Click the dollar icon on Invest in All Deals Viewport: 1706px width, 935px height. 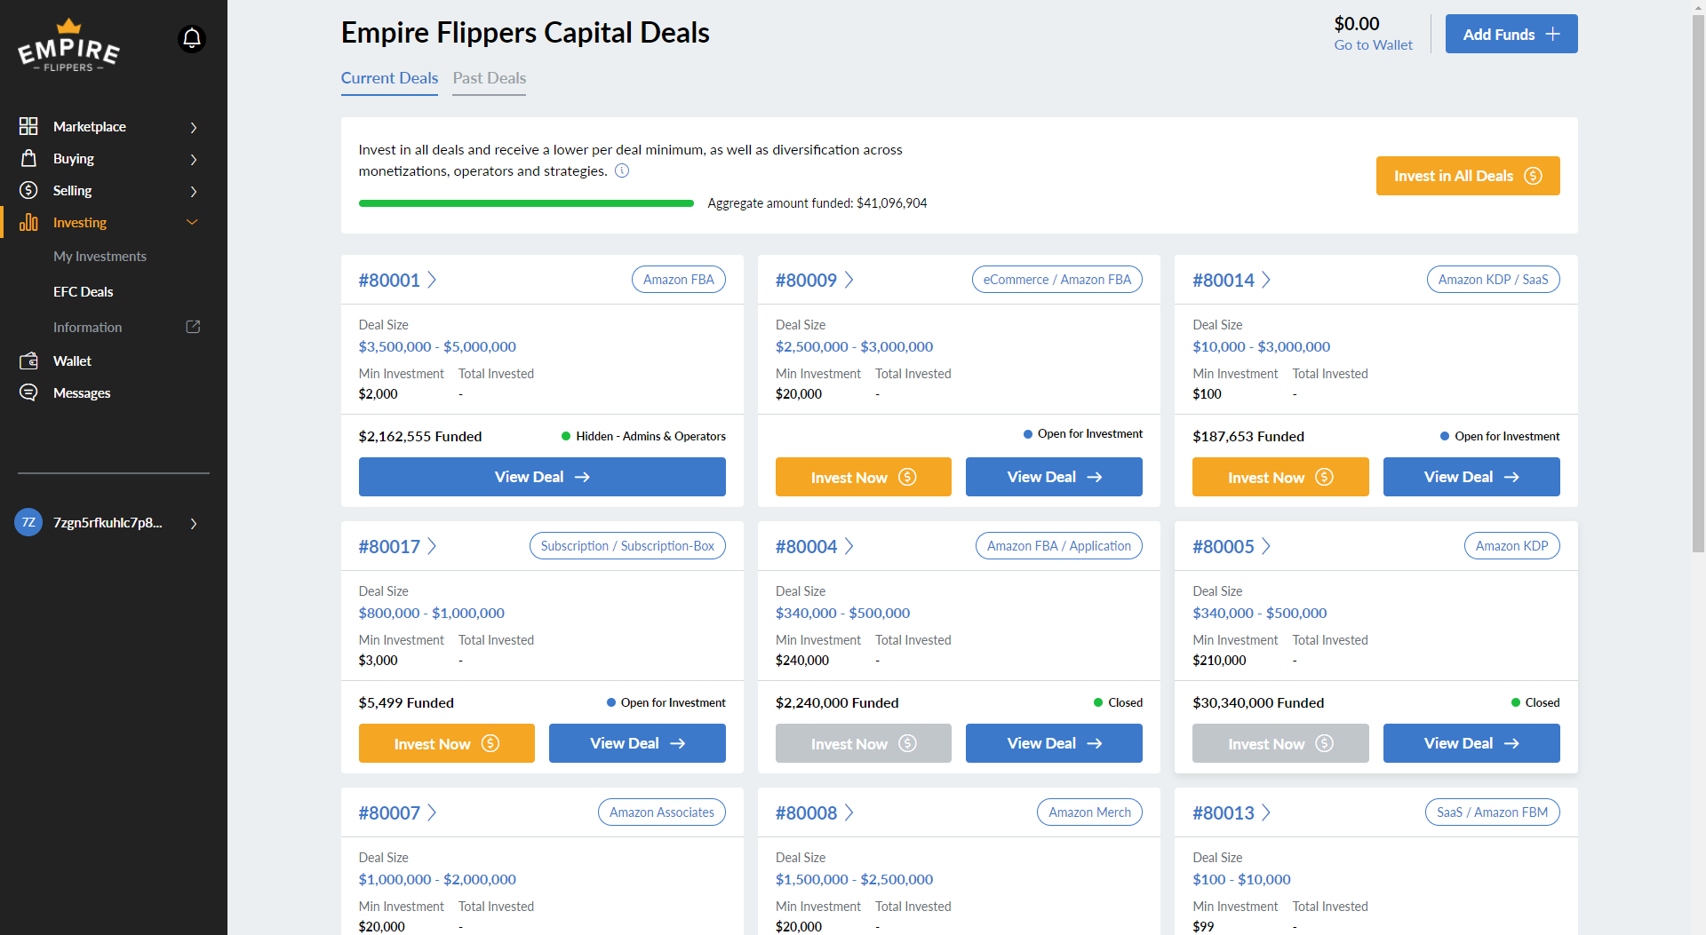point(1534,176)
